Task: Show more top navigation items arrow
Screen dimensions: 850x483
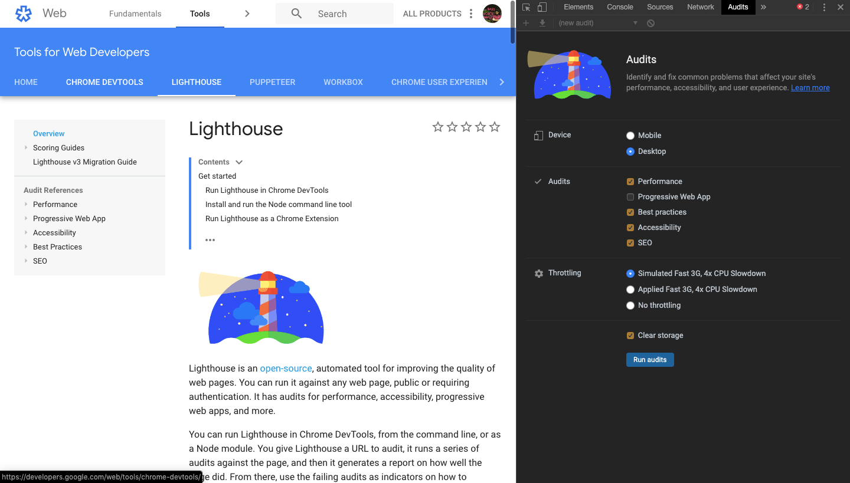Action: [247, 14]
